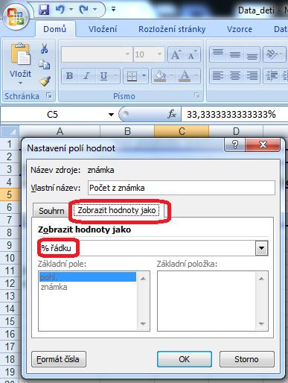Apply font color with A icon

(x=185, y=76)
